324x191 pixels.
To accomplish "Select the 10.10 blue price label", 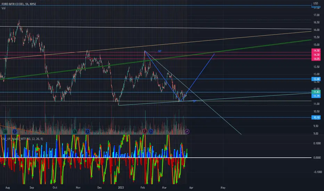I will (x=316, y=117).
